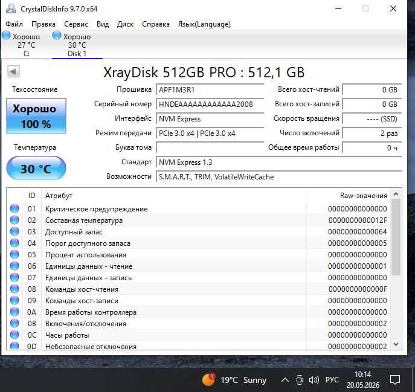Click the Общее время работы field 0 ч

pyautogui.click(x=372, y=148)
